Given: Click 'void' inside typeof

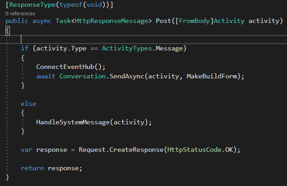Looking at the screenshot, I should pos(94,5).
